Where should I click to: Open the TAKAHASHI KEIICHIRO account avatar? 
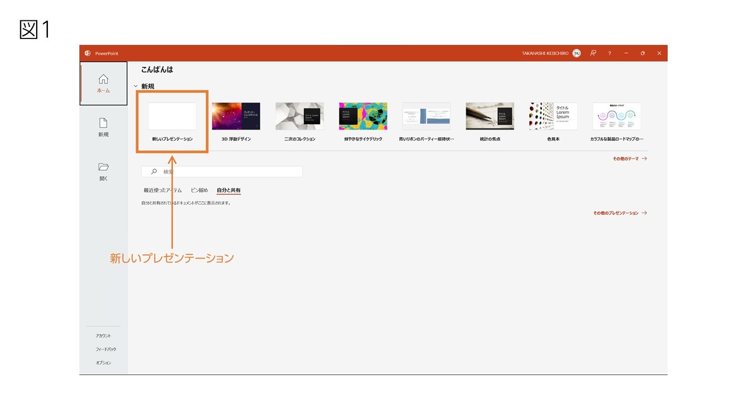point(577,53)
